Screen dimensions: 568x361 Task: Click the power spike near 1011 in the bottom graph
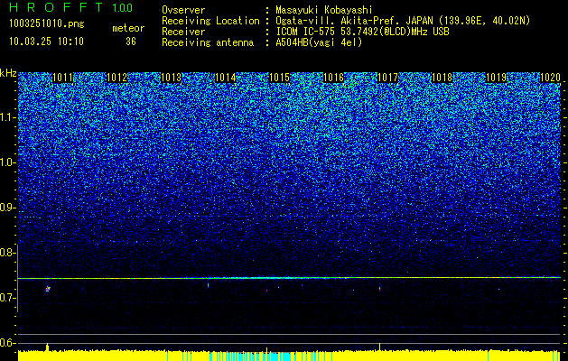coord(48,347)
